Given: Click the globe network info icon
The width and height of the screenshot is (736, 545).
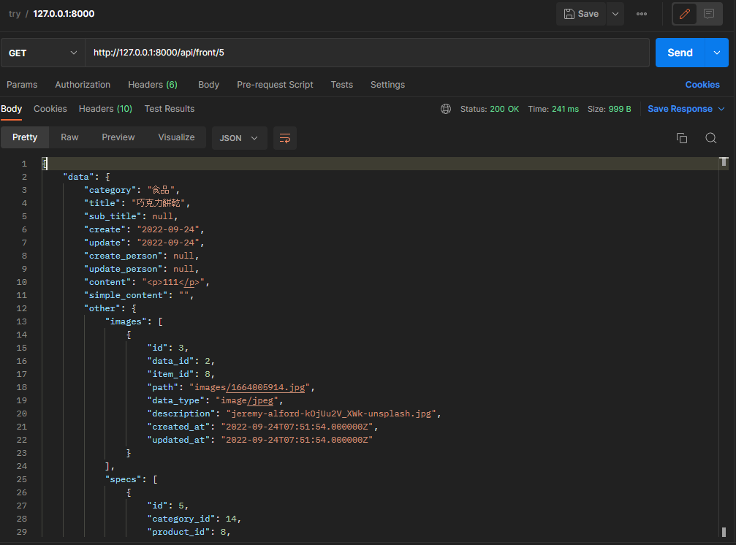Looking at the screenshot, I should 445,109.
